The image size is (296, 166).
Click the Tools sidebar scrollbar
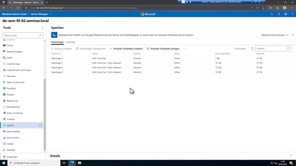point(45,114)
